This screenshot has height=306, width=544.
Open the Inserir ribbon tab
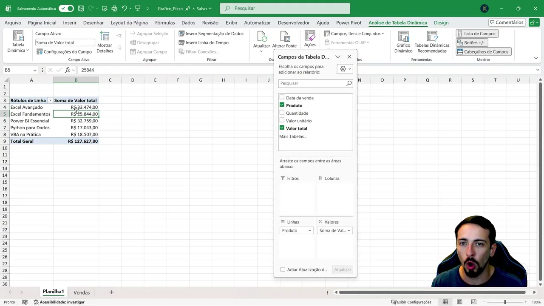click(70, 23)
